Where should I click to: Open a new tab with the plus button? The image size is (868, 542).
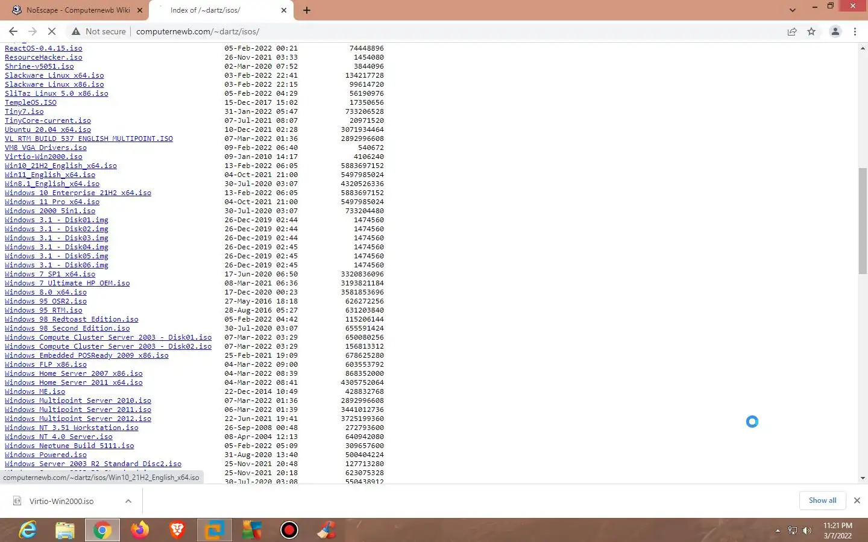coord(307,10)
